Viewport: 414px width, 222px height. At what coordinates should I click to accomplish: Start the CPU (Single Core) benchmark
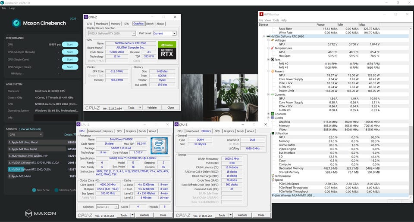click(x=70, y=59)
